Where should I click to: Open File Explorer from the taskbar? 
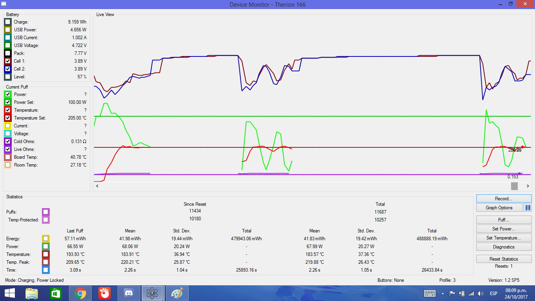click(x=32, y=293)
